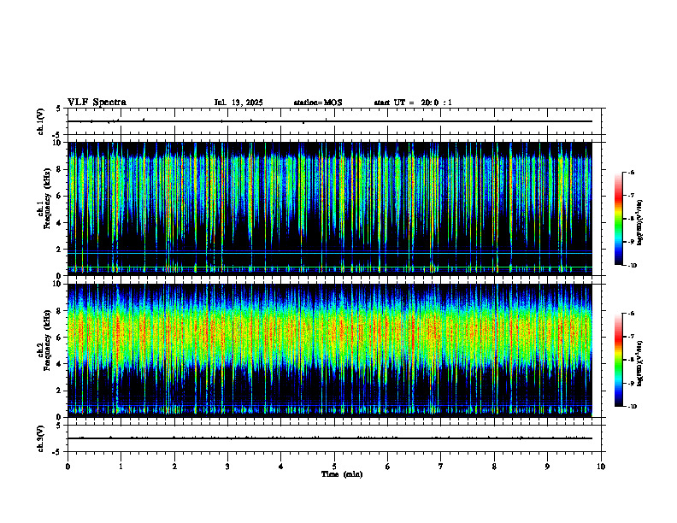Viewport: 677px width, 523px height.
Task: Click the ch.3 voltage waveform trace panel
Action: pyautogui.click(x=334, y=438)
